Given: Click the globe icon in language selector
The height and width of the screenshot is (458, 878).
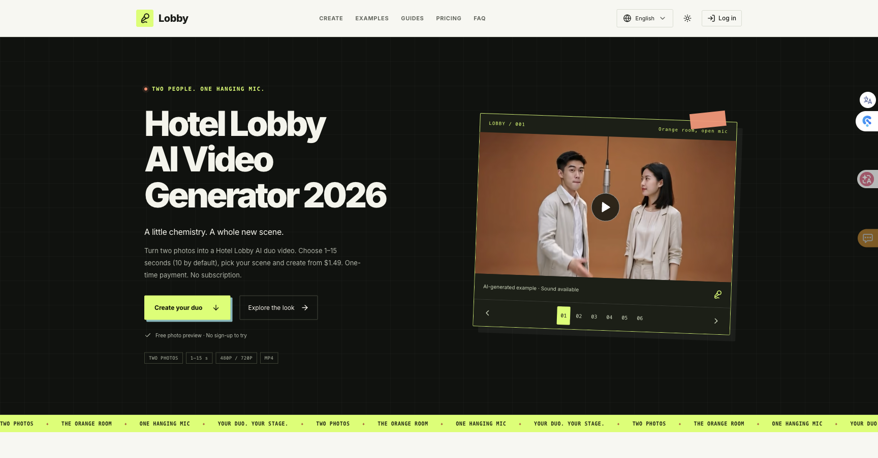Looking at the screenshot, I should pos(628,18).
